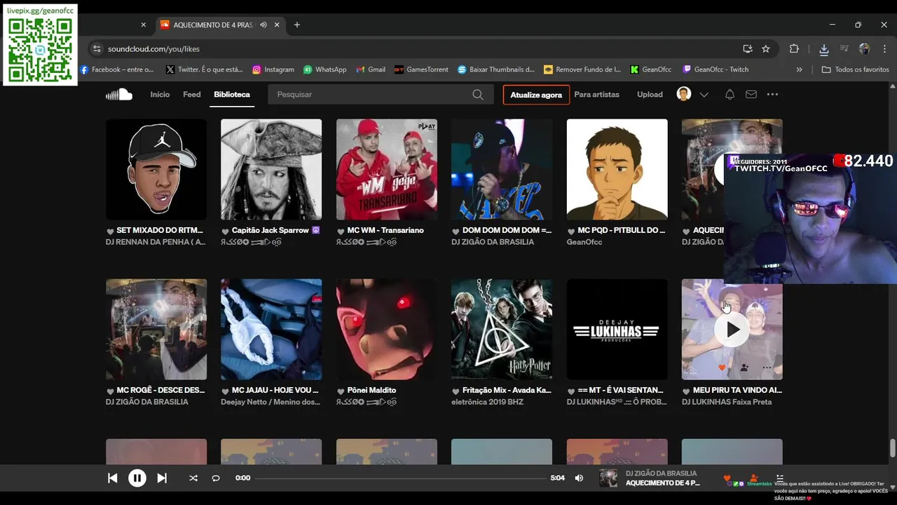Open the Capitão Jack Sparrow track title

tap(271, 230)
